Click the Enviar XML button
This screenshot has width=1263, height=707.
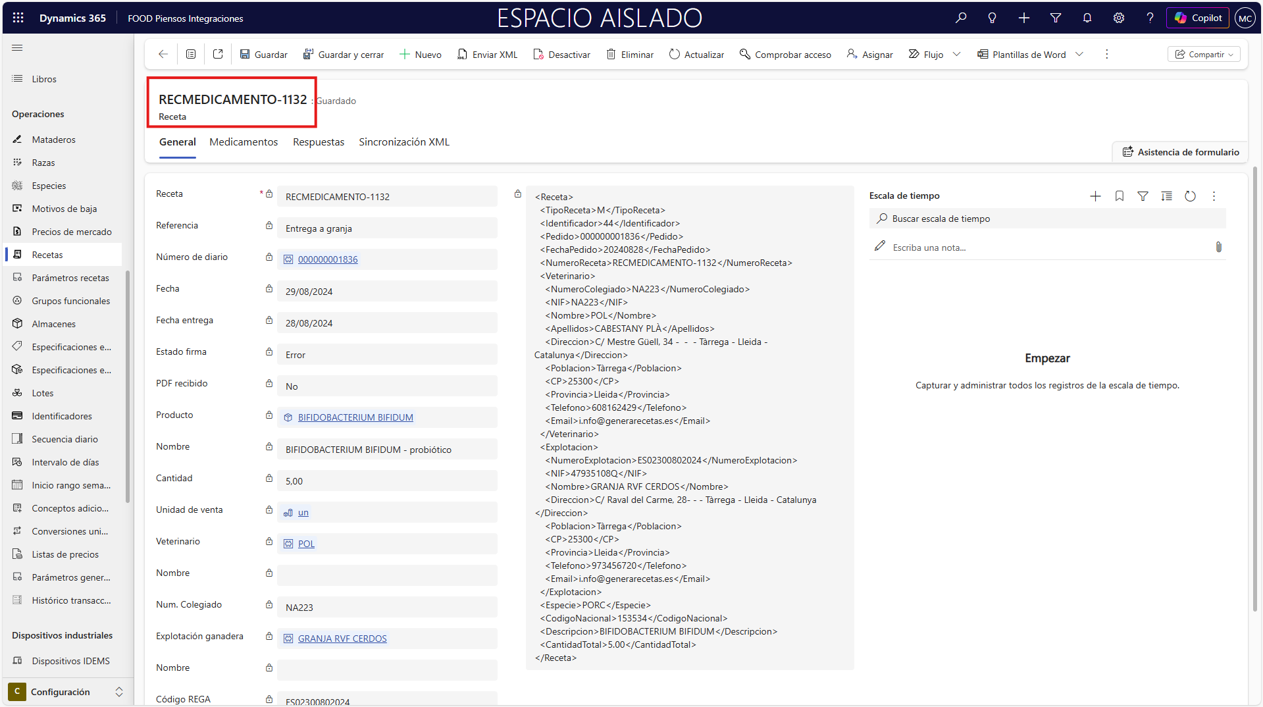click(488, 55)
